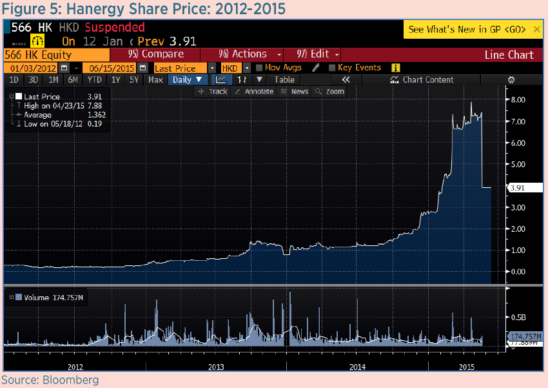Click the pencil edit icon beside Mov Avgs
This screenshot has width=548, height=388.
(316, 68)
